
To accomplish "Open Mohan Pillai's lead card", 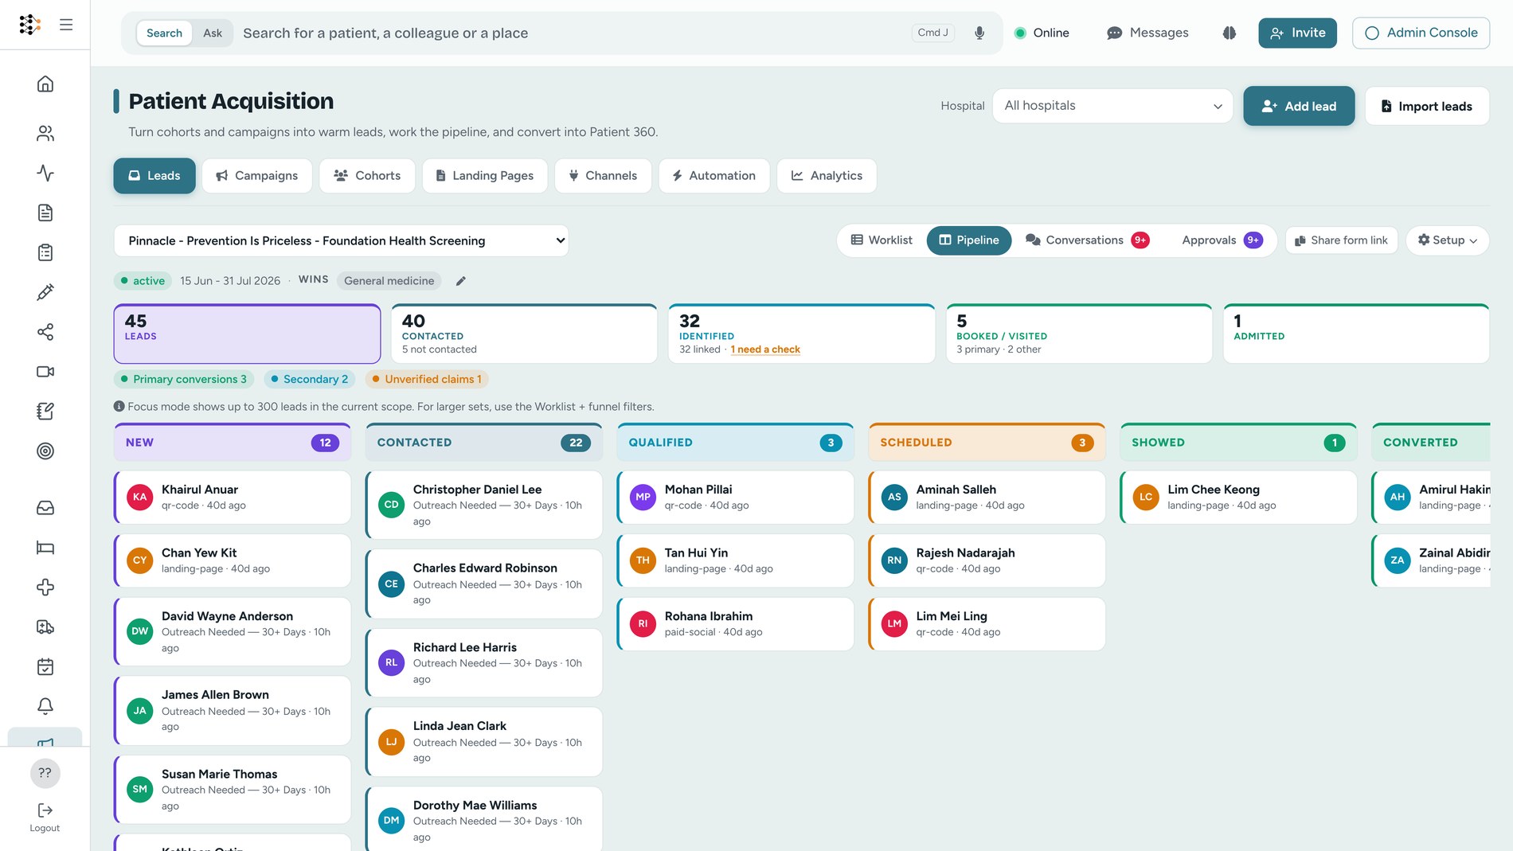I will [x=735, y=498].
